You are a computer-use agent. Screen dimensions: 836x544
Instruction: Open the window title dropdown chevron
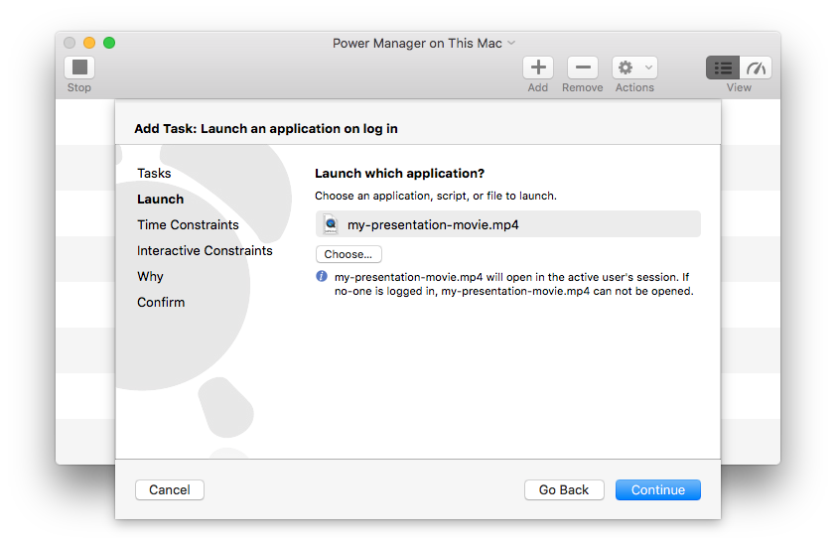tap(512, 43)
